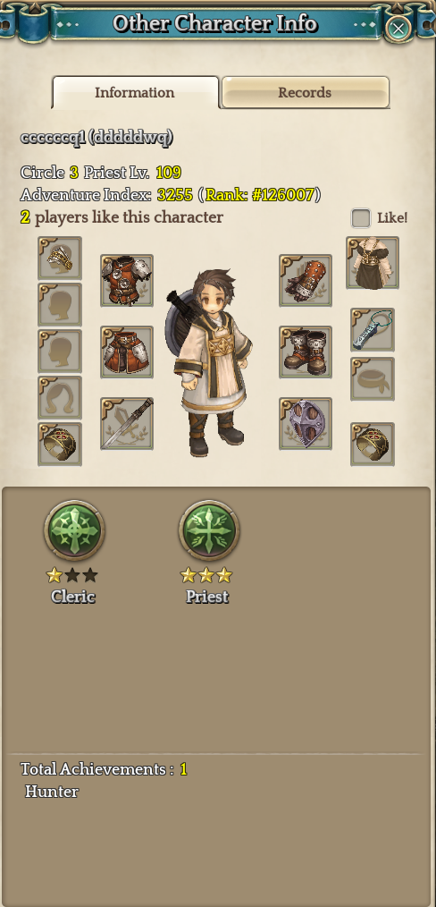Select the leather pants equipment slot
This screenshot has width=436, height=907.
pyautogui.click(x=127, y=352)
